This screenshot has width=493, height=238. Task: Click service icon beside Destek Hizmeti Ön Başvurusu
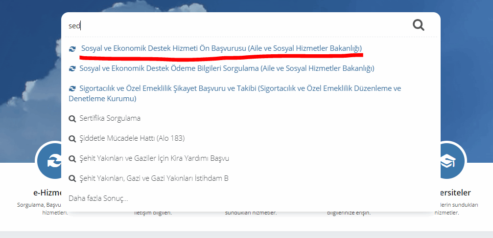point(72,49)
